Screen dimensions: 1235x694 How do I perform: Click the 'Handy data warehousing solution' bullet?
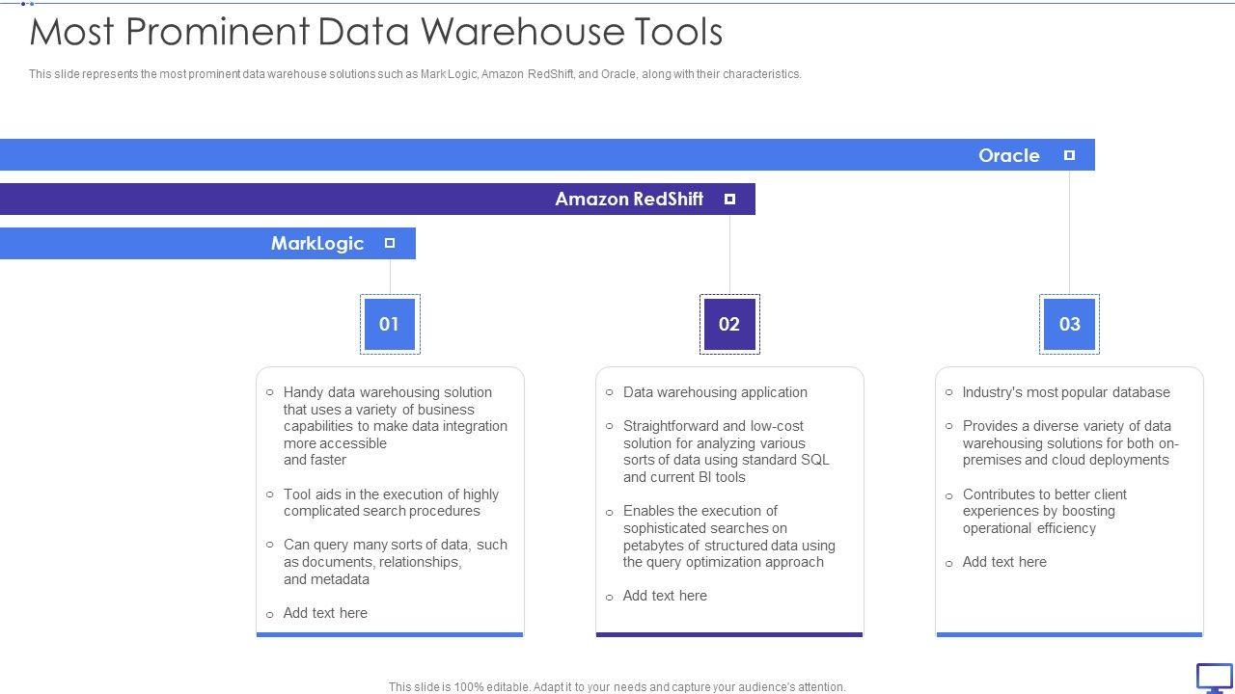[396, 426]
